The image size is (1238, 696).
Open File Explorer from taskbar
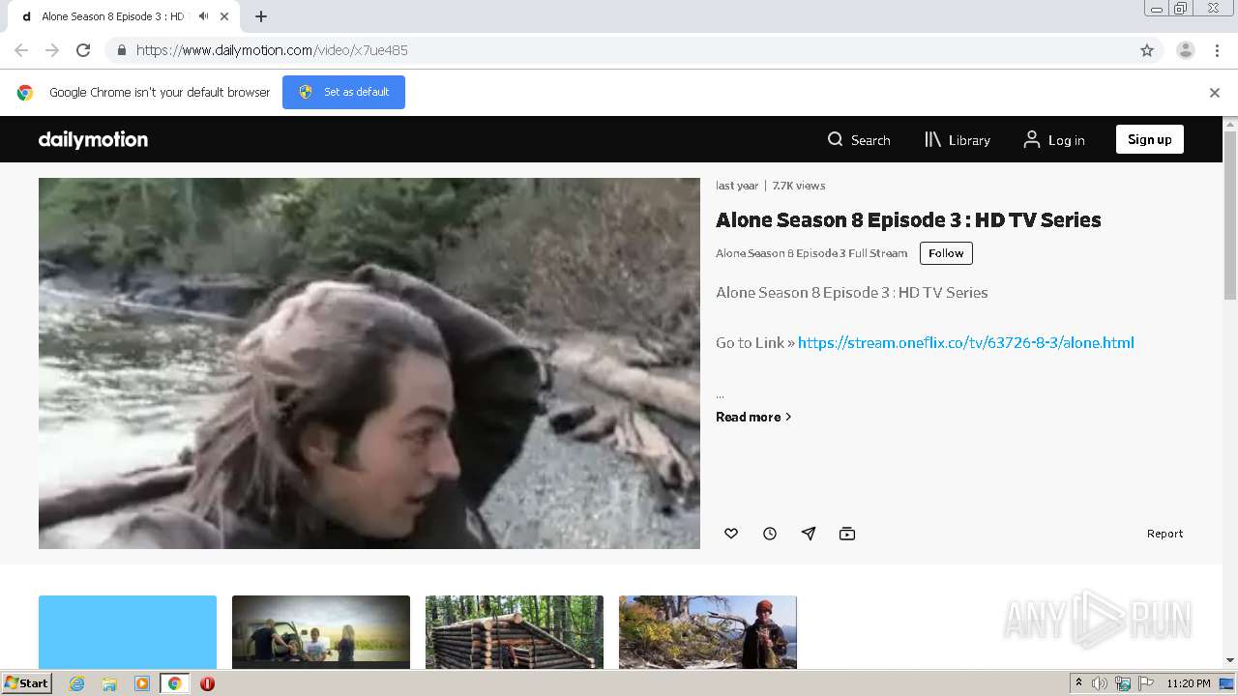coord(109,683)
